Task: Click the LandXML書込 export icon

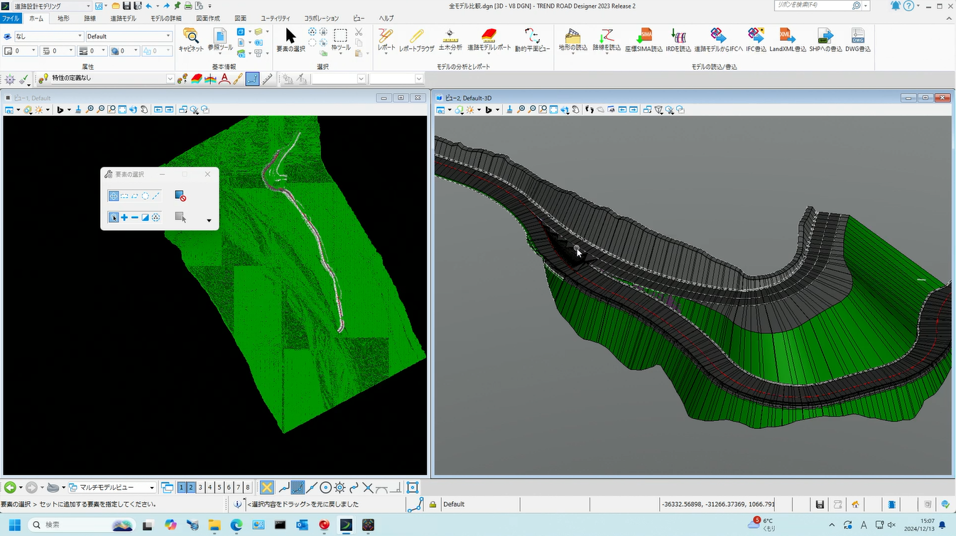Action: (787, 36)
